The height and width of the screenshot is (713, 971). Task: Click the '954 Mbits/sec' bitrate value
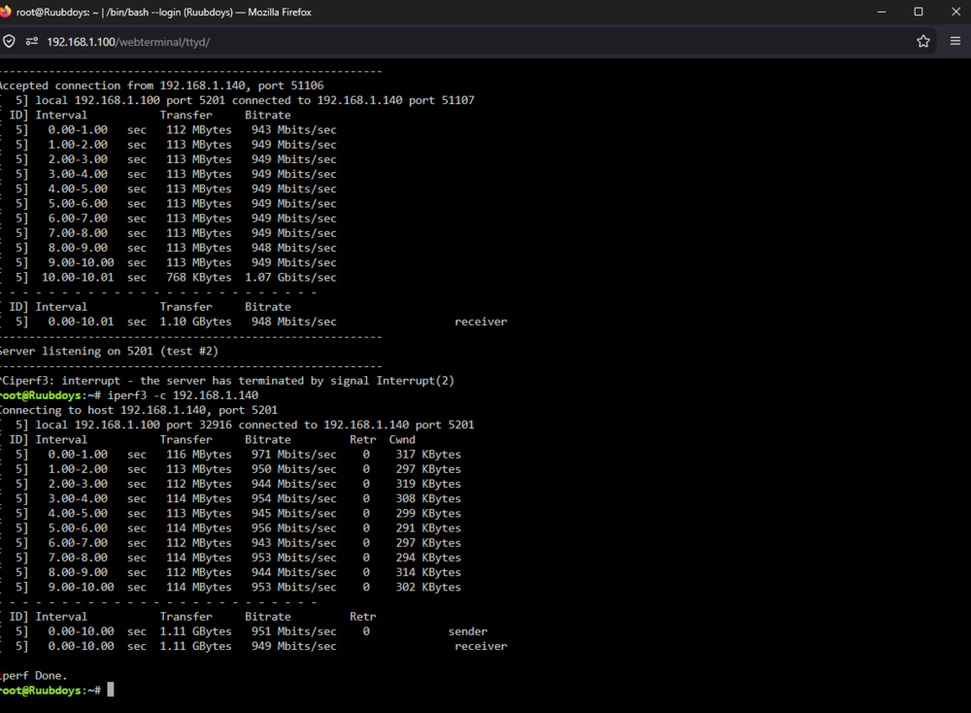point(294,498)
